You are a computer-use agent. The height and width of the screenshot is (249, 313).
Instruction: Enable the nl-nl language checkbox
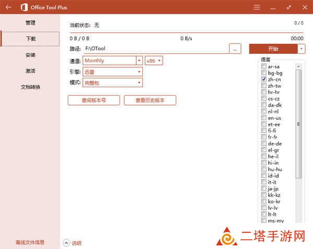click(x=263, y=111)
